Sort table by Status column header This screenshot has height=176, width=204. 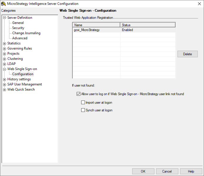[x=147, y=25]
